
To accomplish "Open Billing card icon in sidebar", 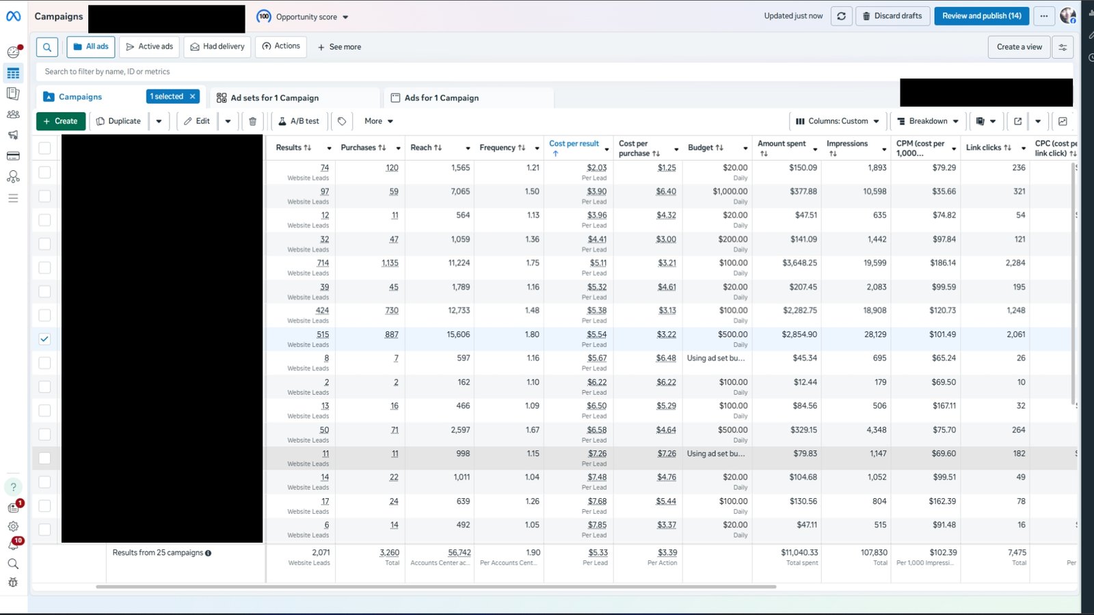I will [13, 156].
